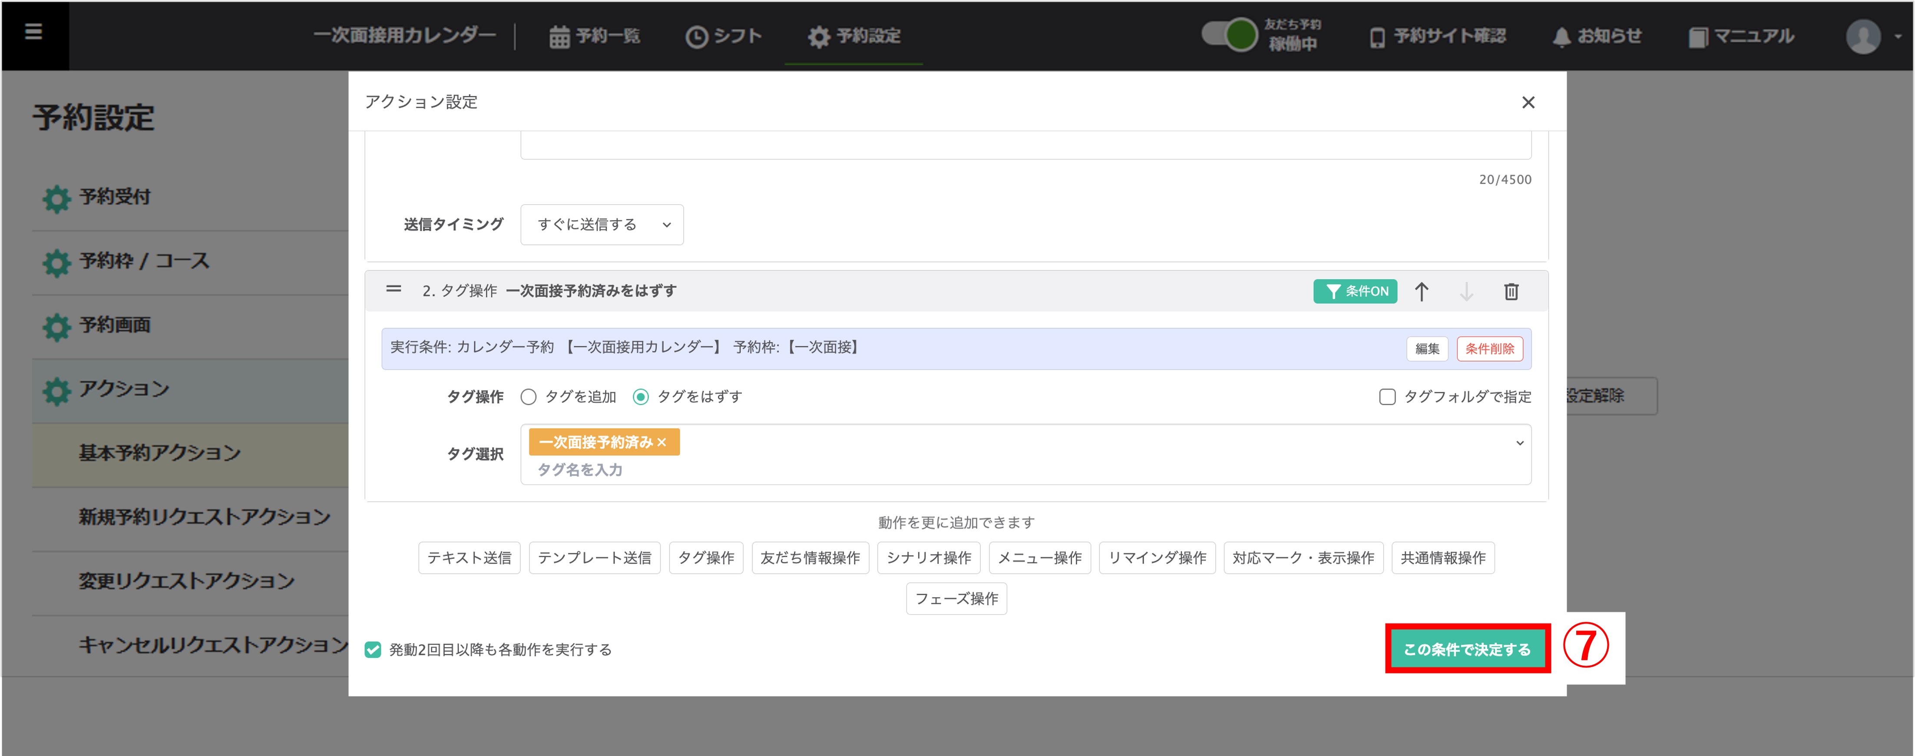The image size is (1915, 756).
Task: Toggle the 条件ON filter button
Action: [x=1355, y=291]
